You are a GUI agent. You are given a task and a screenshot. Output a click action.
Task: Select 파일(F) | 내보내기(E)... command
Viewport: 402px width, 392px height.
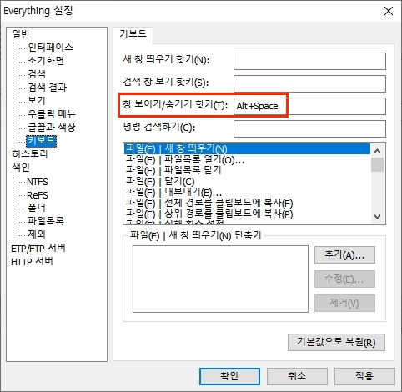pyautogui.click(x=247, y=192)
